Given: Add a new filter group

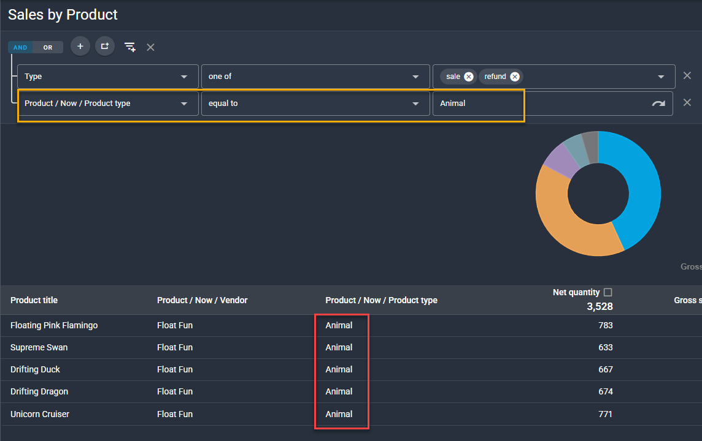Looking at the screenshot, I should click(x=105, y=46).
